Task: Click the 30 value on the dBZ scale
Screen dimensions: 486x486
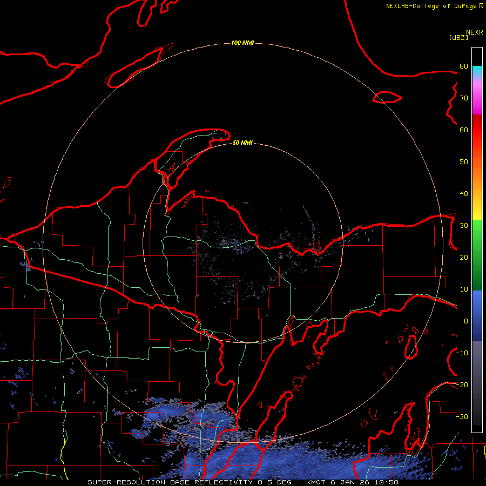Action: [464, 226]
